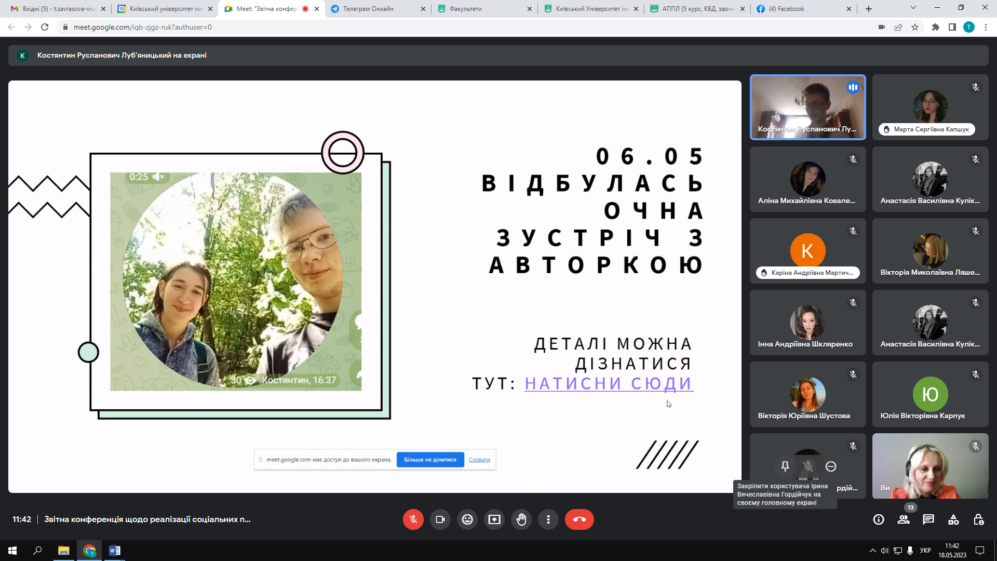Open the chat messages panel
This screenshot has height=561, width=997.
click(x=928, y=519)
